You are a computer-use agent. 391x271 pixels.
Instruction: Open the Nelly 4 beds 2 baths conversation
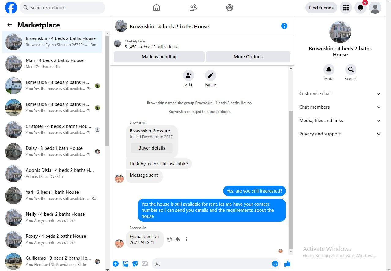[53, 218]
